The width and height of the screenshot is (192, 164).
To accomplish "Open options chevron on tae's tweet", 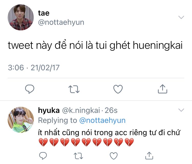I will [181, 17].
